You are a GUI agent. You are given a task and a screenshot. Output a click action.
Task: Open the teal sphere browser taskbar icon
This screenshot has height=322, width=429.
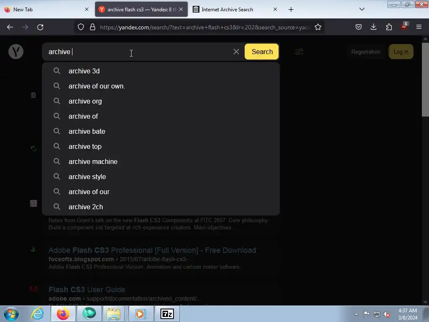pyautogui.click(x=89, y=314)
